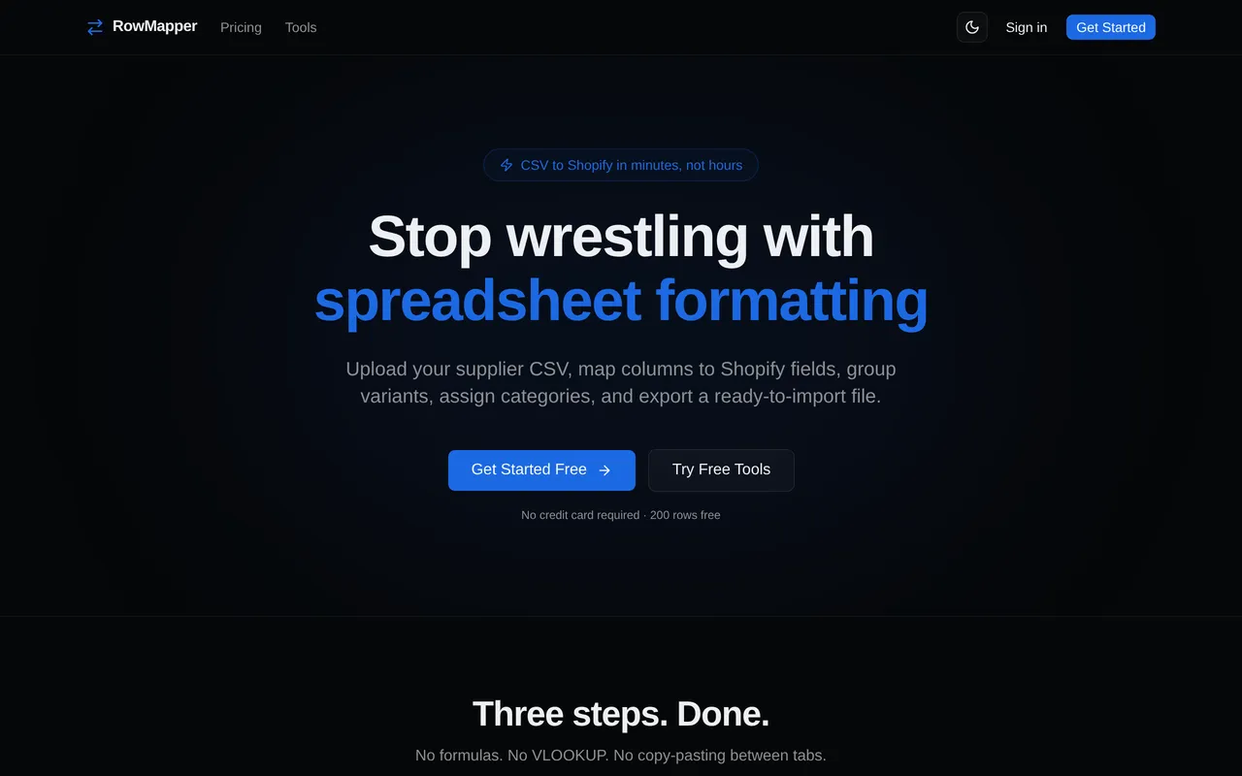This screenshot has height=776, width=1242.
Task: Click the '200 rows free' text
Action: [x=685, y=515]
